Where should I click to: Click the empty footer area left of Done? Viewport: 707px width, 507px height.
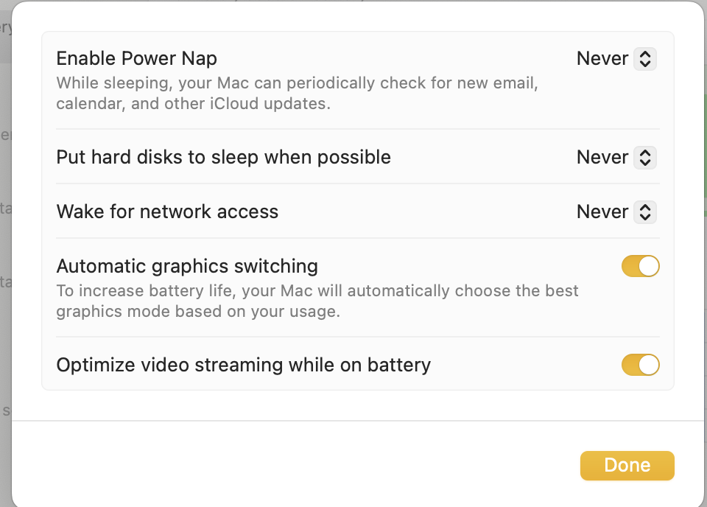click(x=295, y=464)
